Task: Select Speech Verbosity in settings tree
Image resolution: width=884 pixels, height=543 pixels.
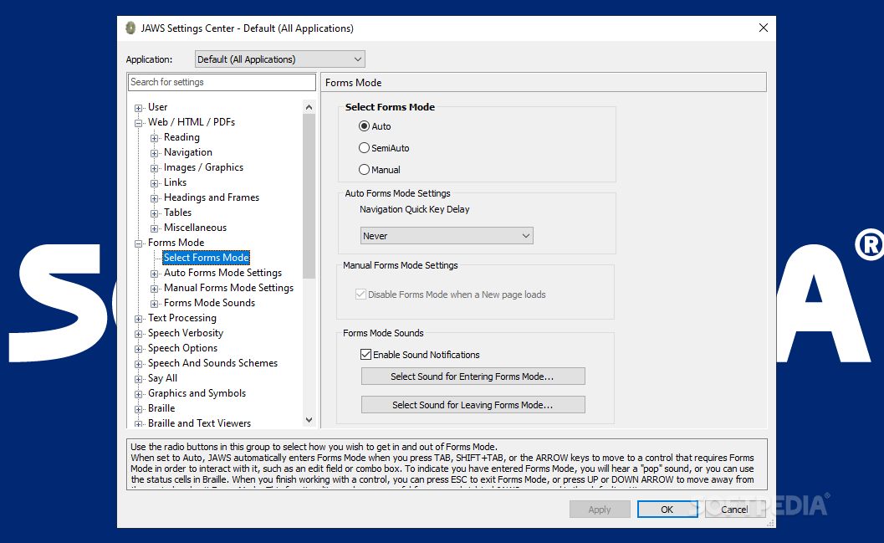Action: 186,333
